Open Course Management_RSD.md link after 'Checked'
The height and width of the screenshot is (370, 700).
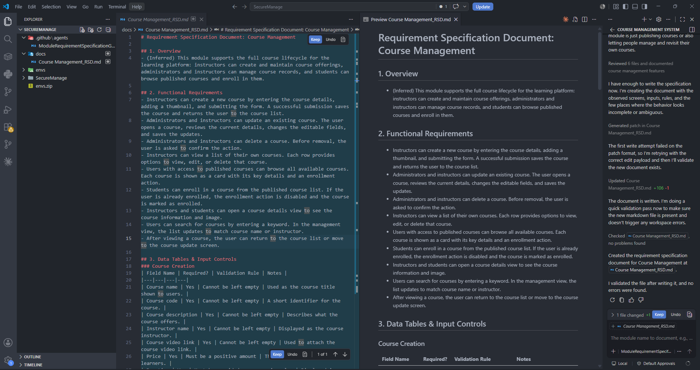pos(657,236)
